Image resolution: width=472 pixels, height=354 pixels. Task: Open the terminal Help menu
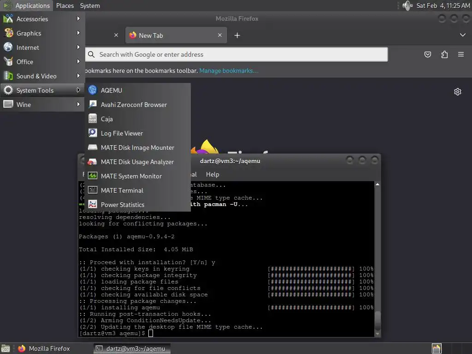point(212,174)
